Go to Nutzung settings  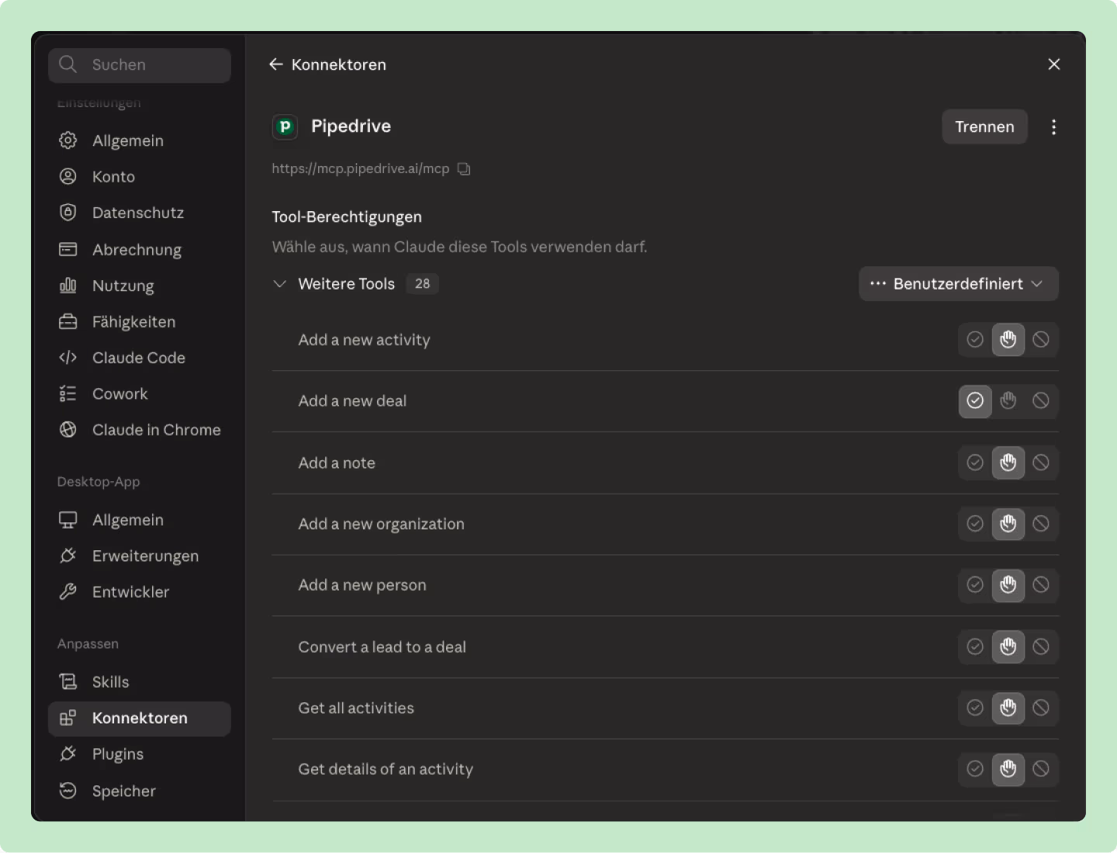(x=140, y=286)
